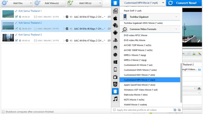Collapse the Toshiba Gigabeat section
Viewport: 203px width, 114px height.
(176, 17)
